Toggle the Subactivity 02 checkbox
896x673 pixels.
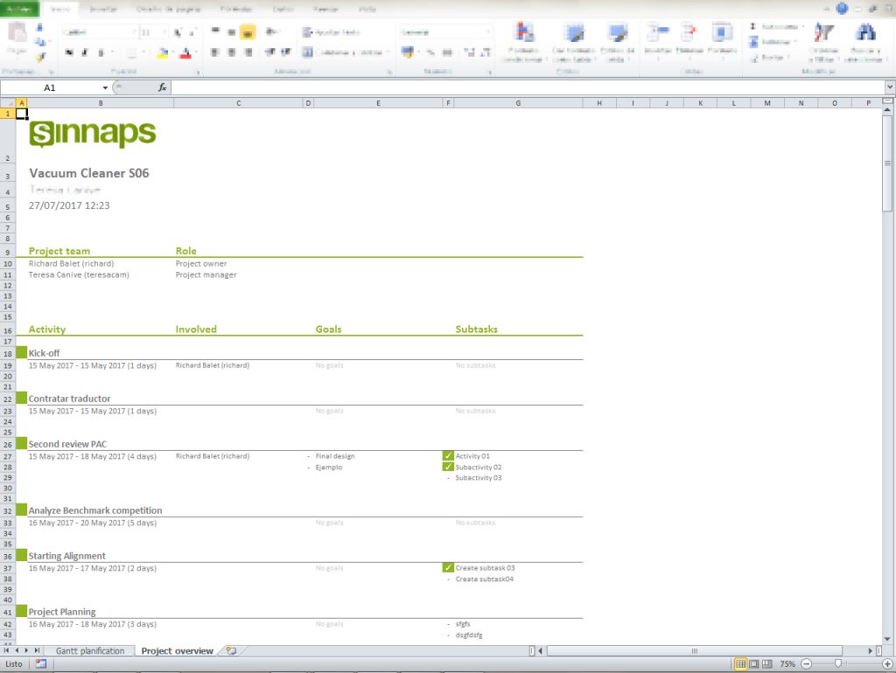448,467
